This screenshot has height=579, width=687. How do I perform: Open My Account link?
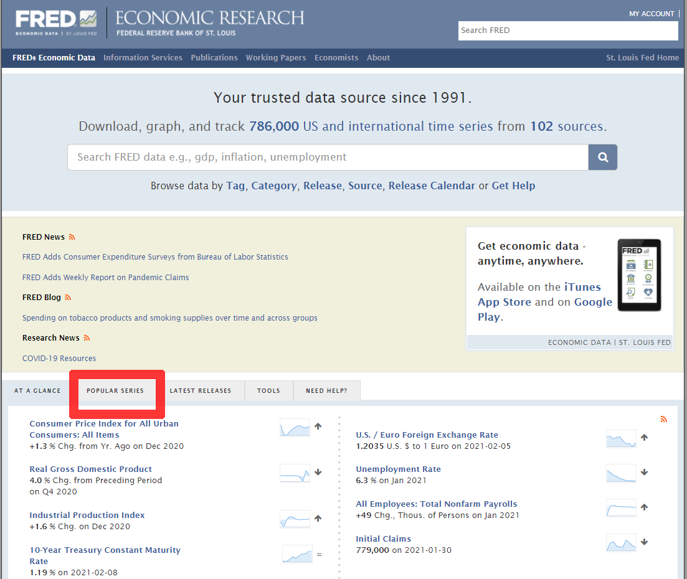pyautogui.click(x=652, y=14)
